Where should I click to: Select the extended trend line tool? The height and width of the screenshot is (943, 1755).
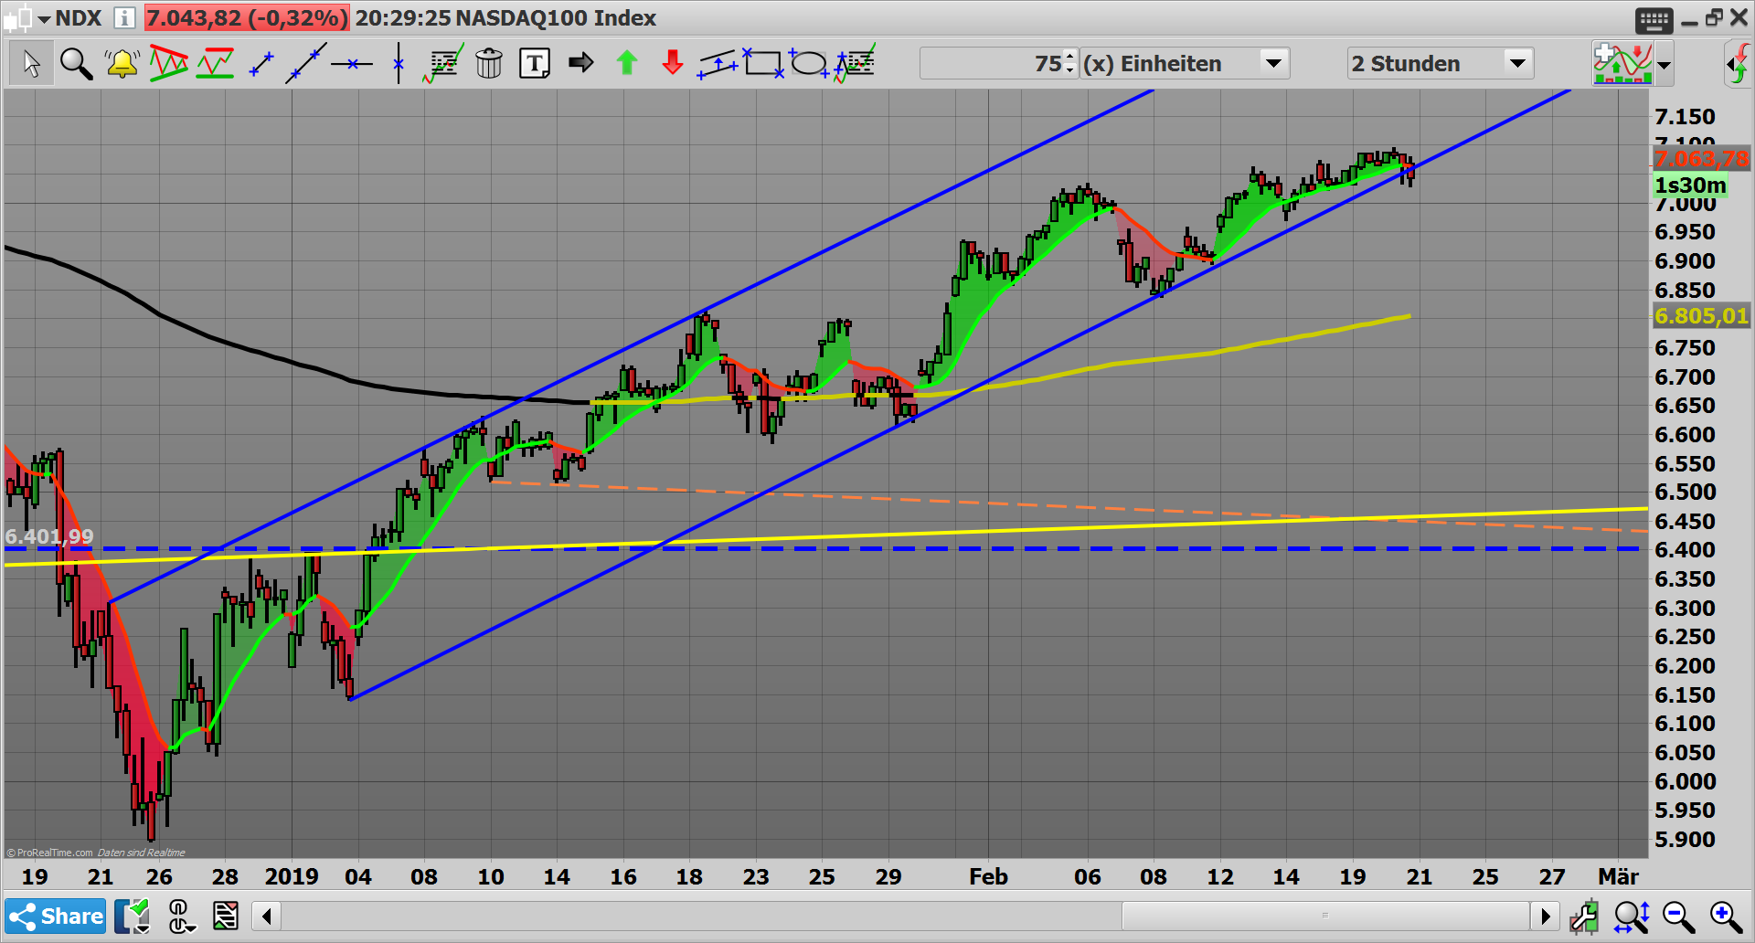pyautogui.click(x=306, y=63)
